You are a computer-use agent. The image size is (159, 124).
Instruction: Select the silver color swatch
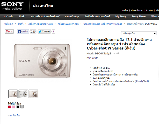pos(22,107)
